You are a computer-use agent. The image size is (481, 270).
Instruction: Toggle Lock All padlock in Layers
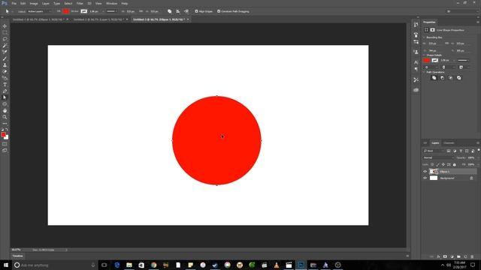click(454, 165)
